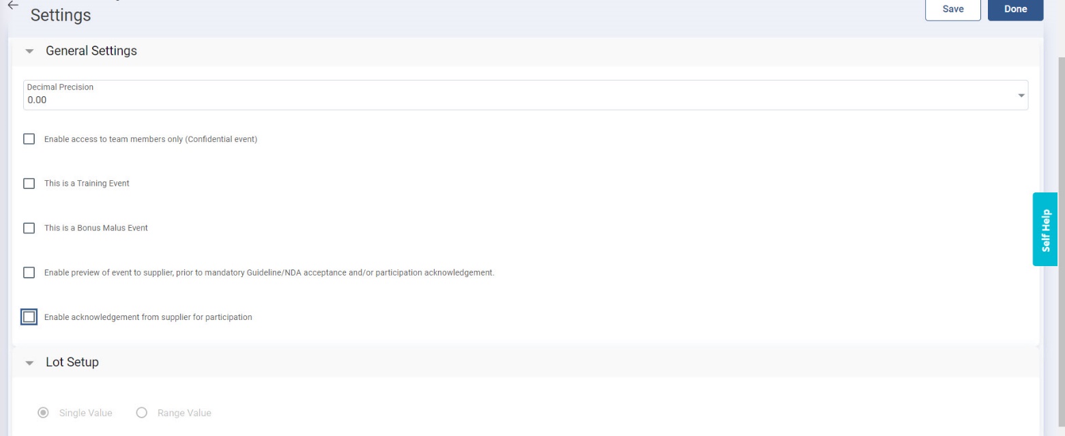This screenshot has width=1065, height=436.
Task: Go back using the left arrow icon
Action: point(13,5)
